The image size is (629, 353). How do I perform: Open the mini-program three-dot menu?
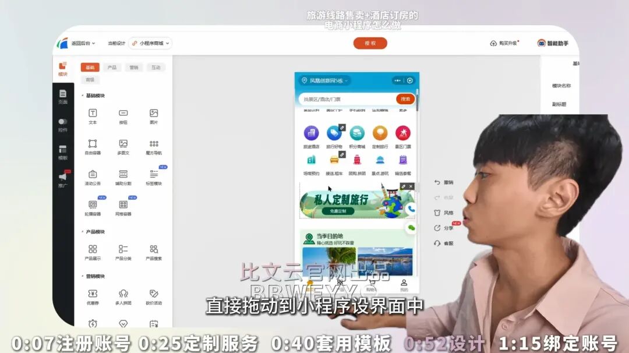(398, 80)
